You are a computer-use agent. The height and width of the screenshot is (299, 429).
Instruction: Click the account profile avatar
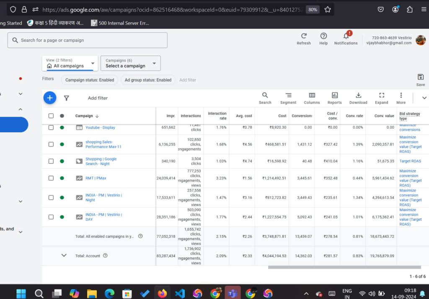[x=421, y=40]
